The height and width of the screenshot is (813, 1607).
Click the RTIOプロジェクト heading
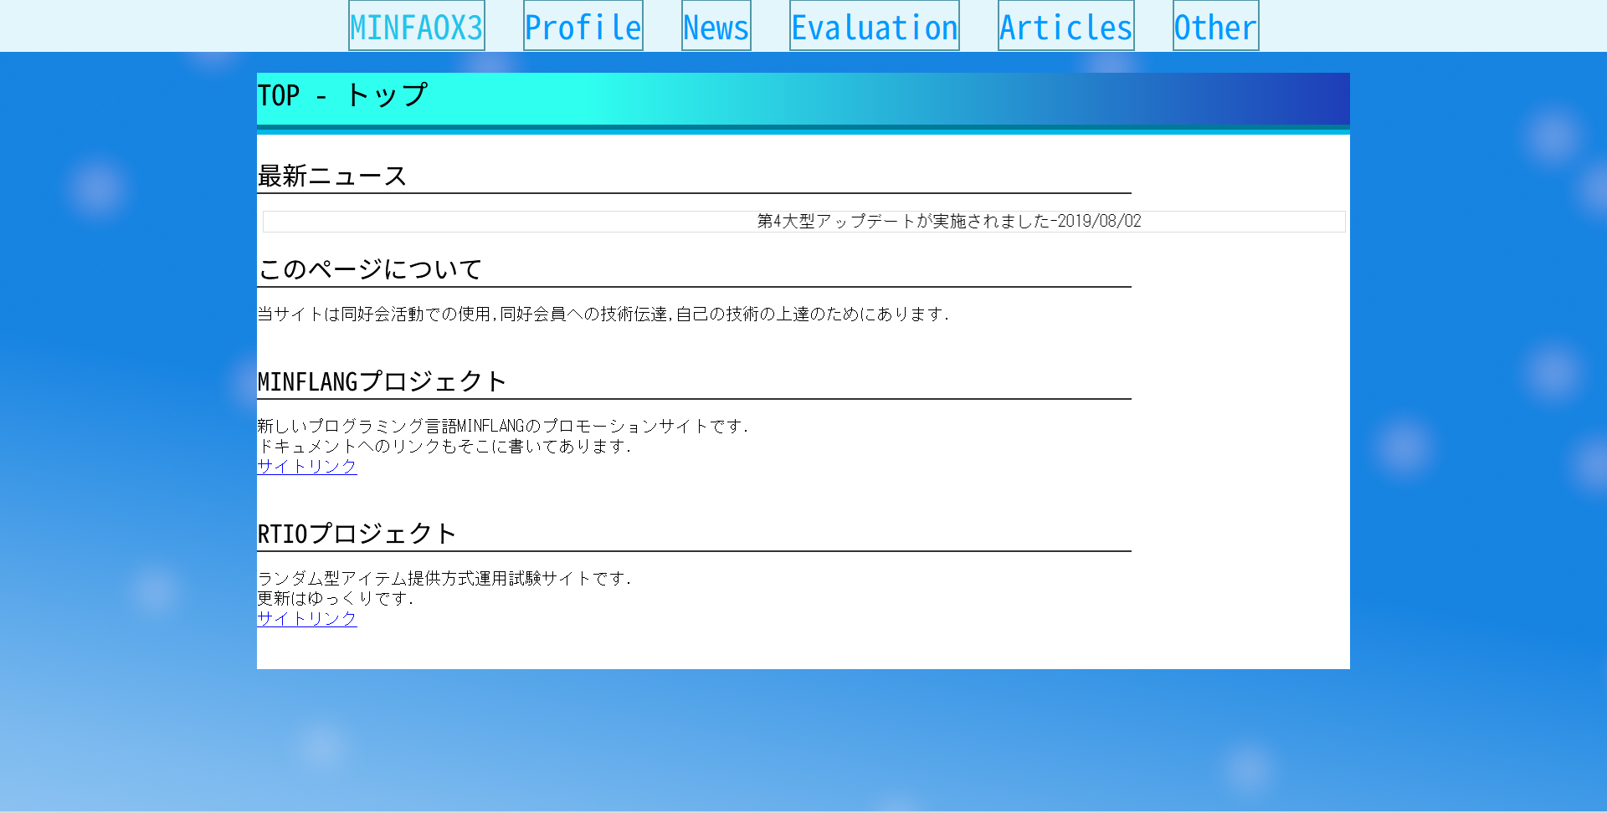(357, 534)
